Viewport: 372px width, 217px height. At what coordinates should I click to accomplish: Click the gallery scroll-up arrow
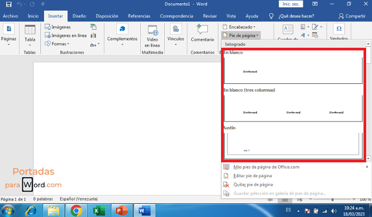(368, 44)
